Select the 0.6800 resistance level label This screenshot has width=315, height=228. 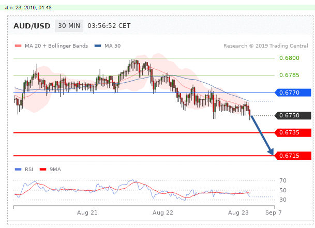[x=289, y=58]
